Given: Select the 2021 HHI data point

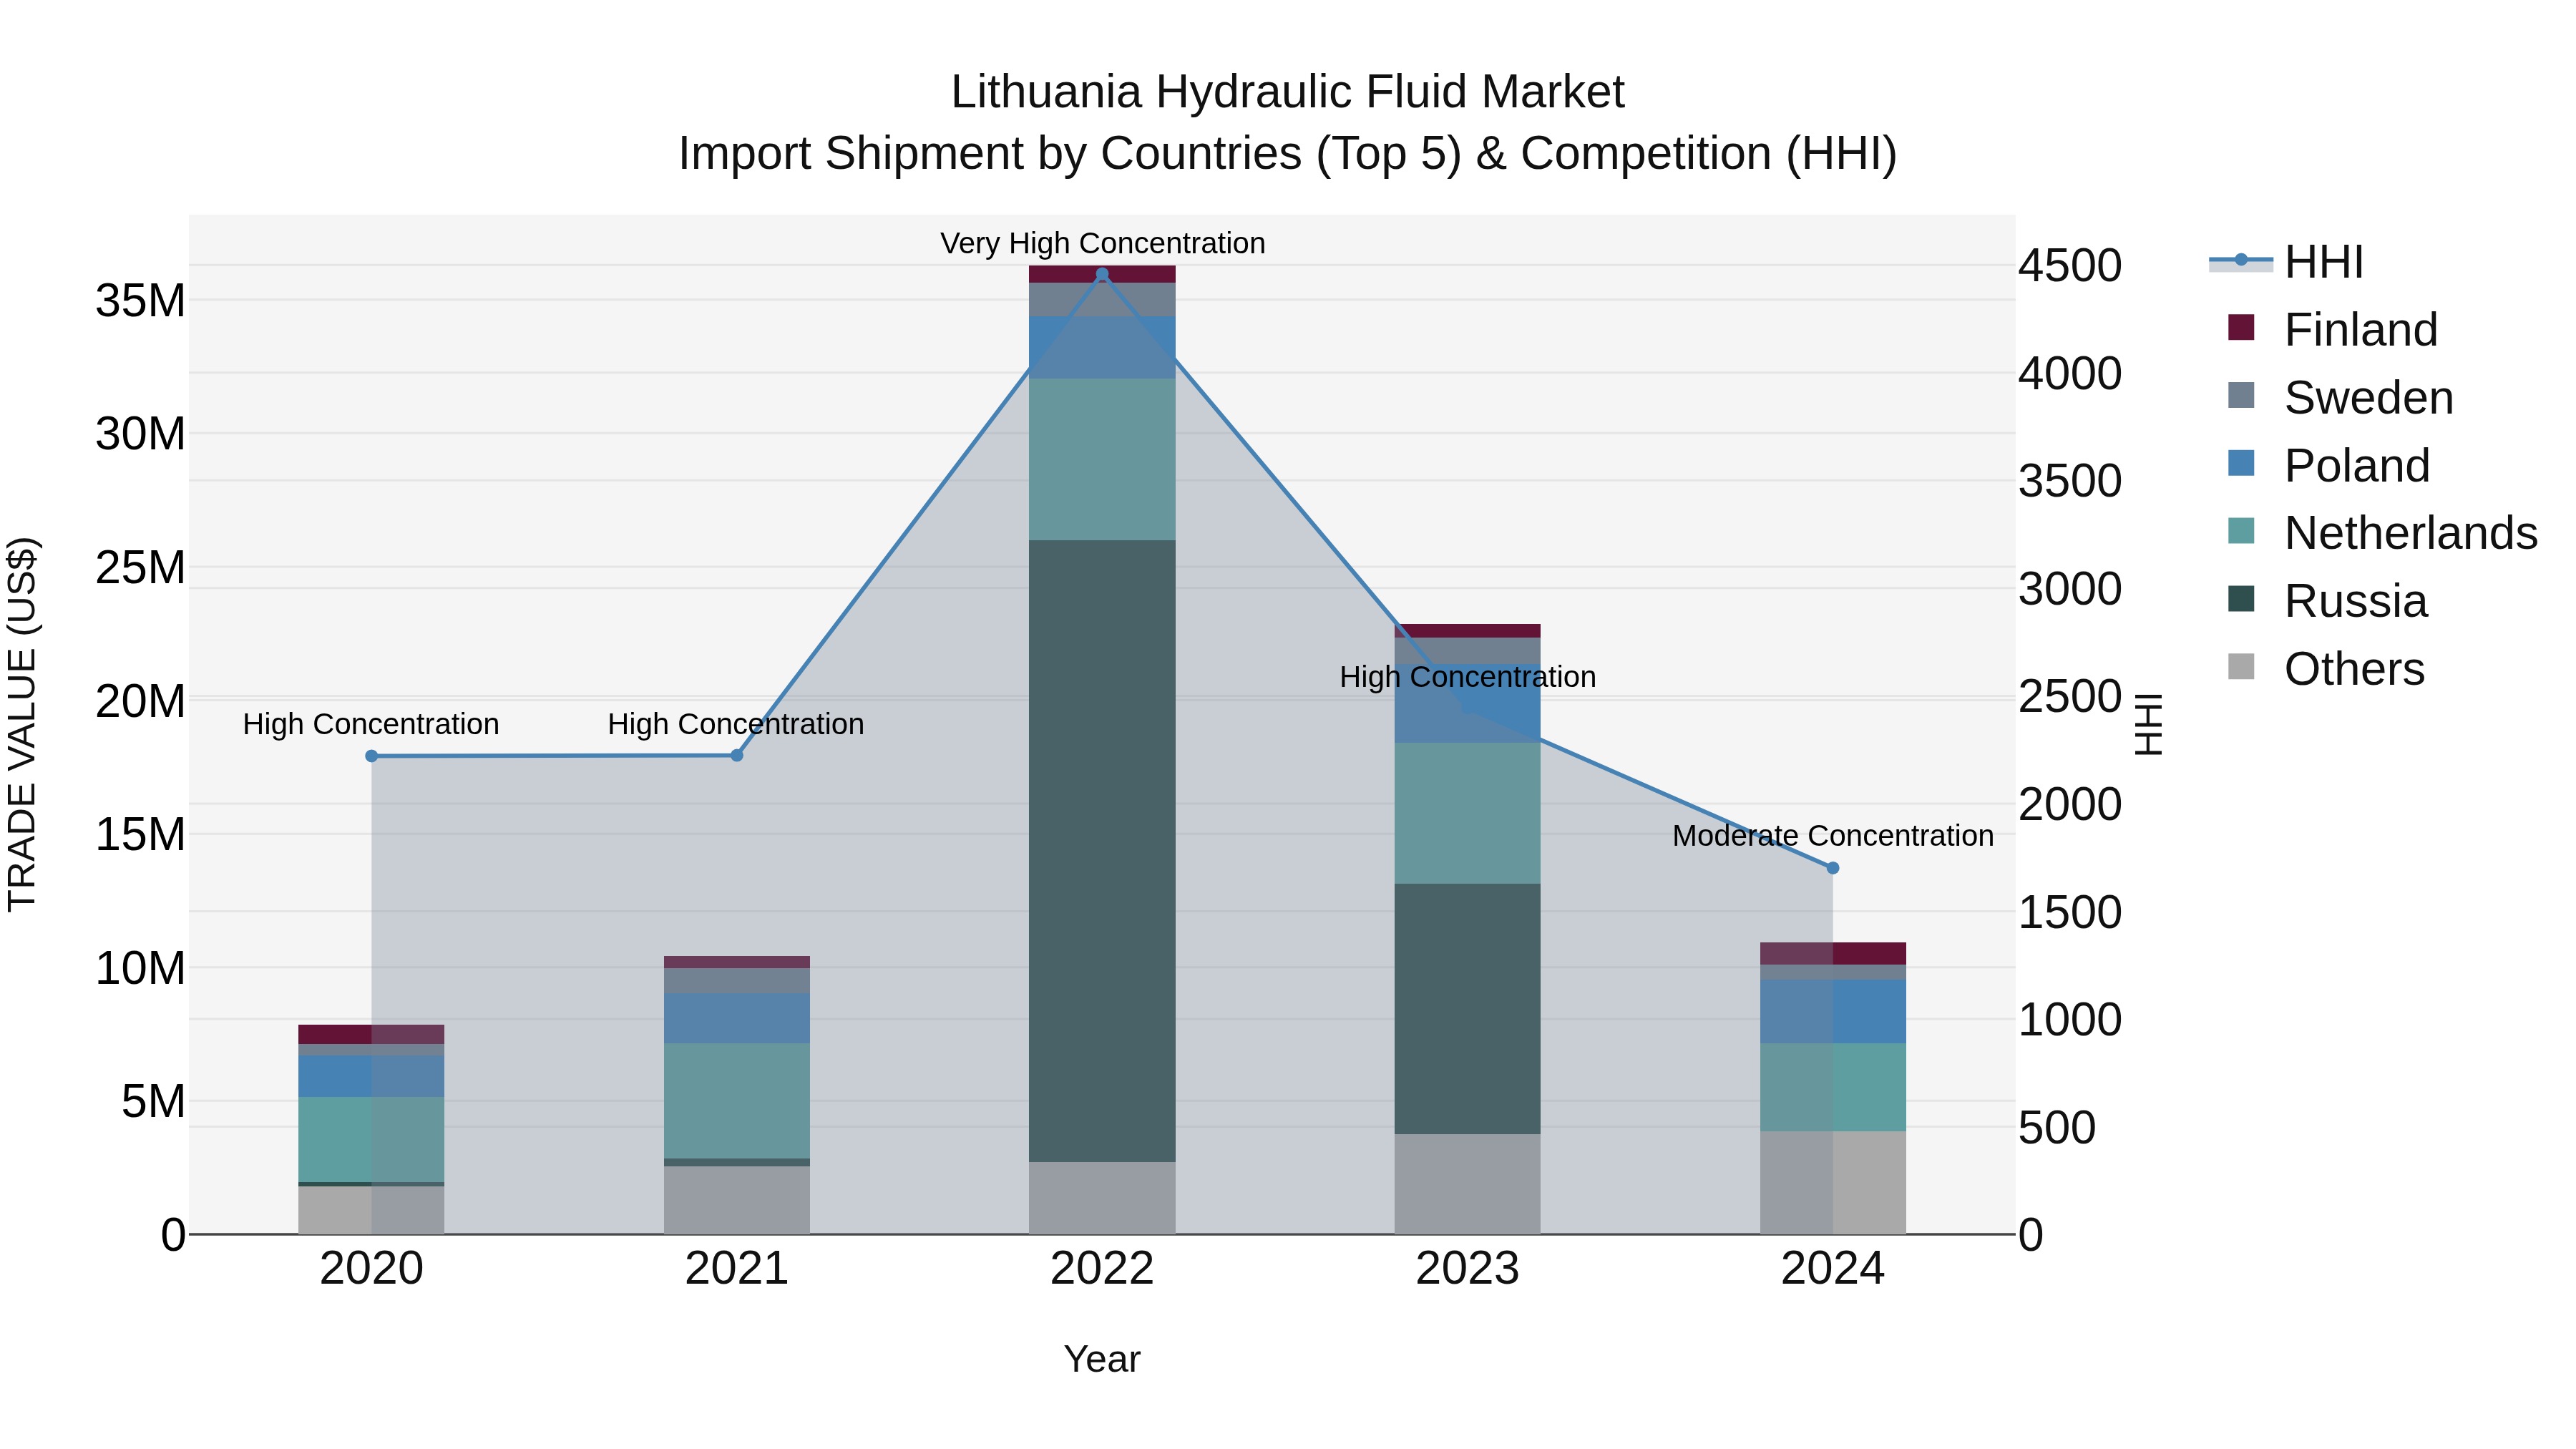Looking at the screenshot, I should (737, 755).
